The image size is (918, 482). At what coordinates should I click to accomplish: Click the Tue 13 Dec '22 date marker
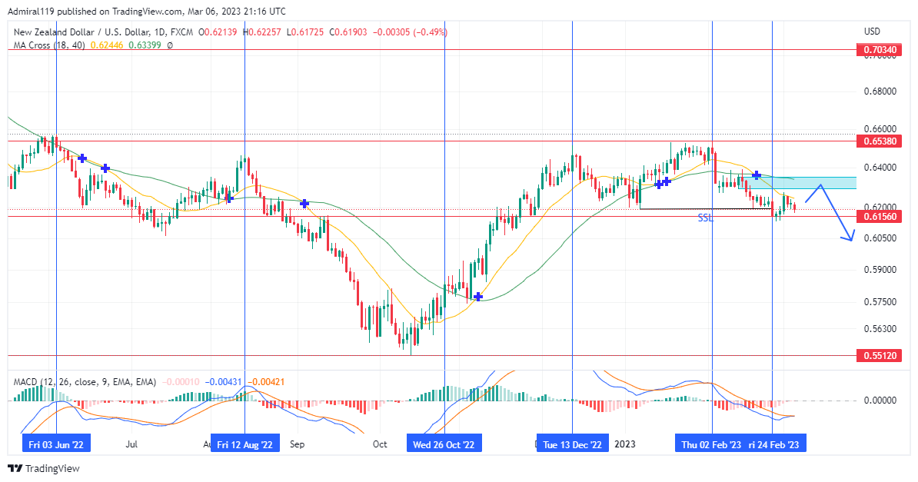[572, 444]
